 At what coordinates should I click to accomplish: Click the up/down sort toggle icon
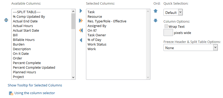[x=6, y=20]
